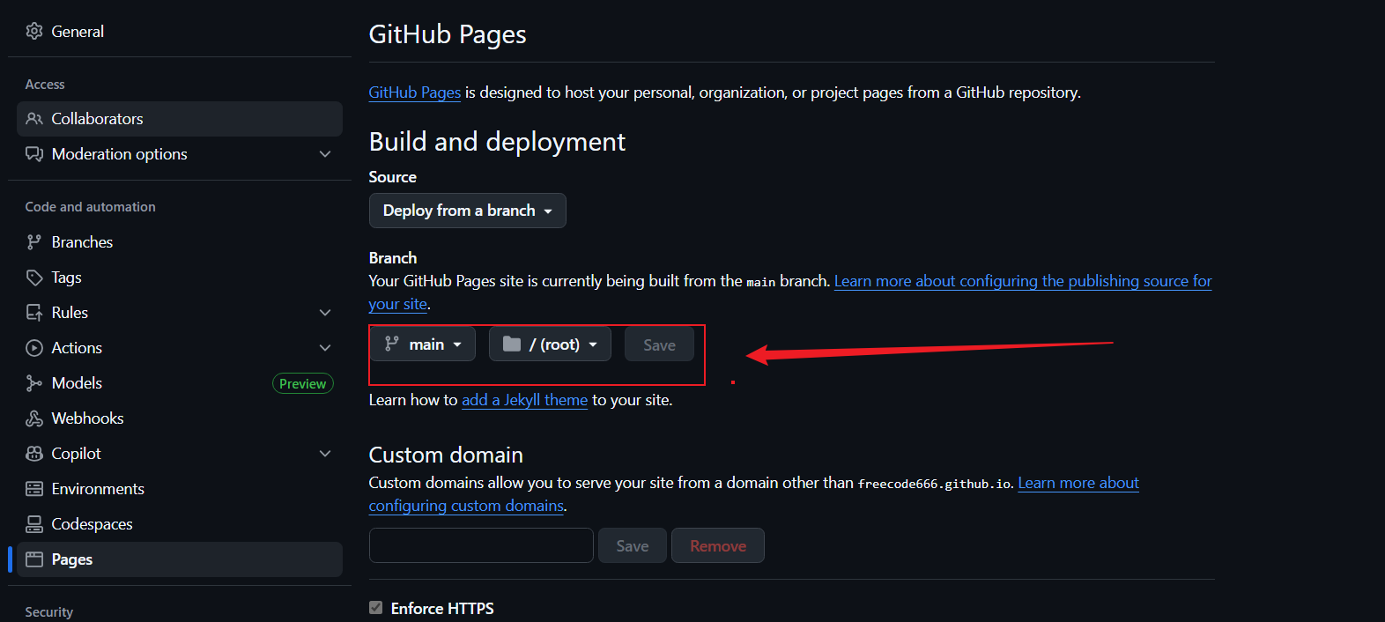Toggle the Enforce HTTPS checkbox

[376, 608]
